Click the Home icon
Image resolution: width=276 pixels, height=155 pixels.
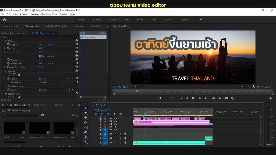(x=5, y=20)
